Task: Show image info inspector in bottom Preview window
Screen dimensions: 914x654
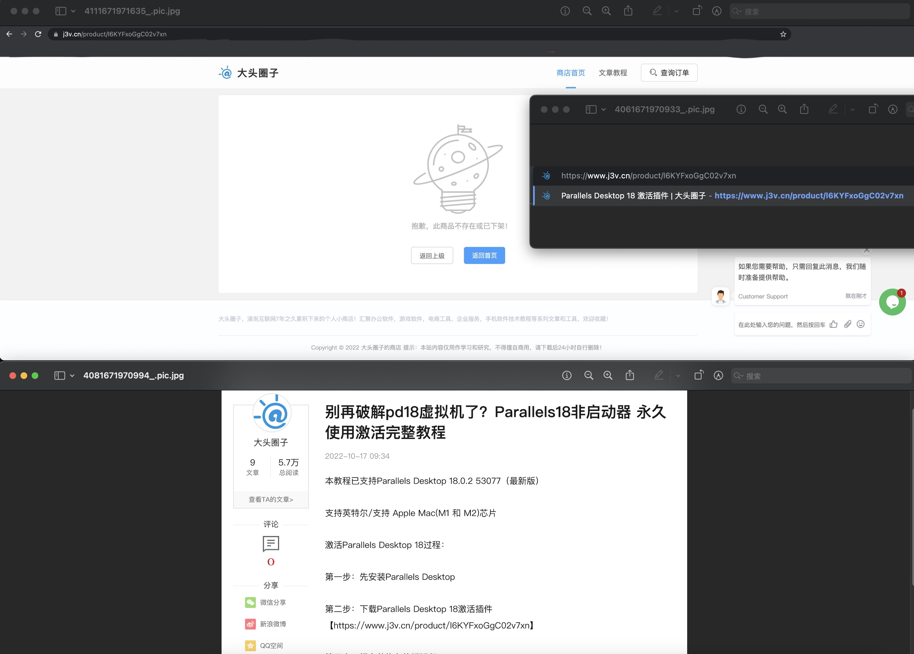Action: pos(567,375)
